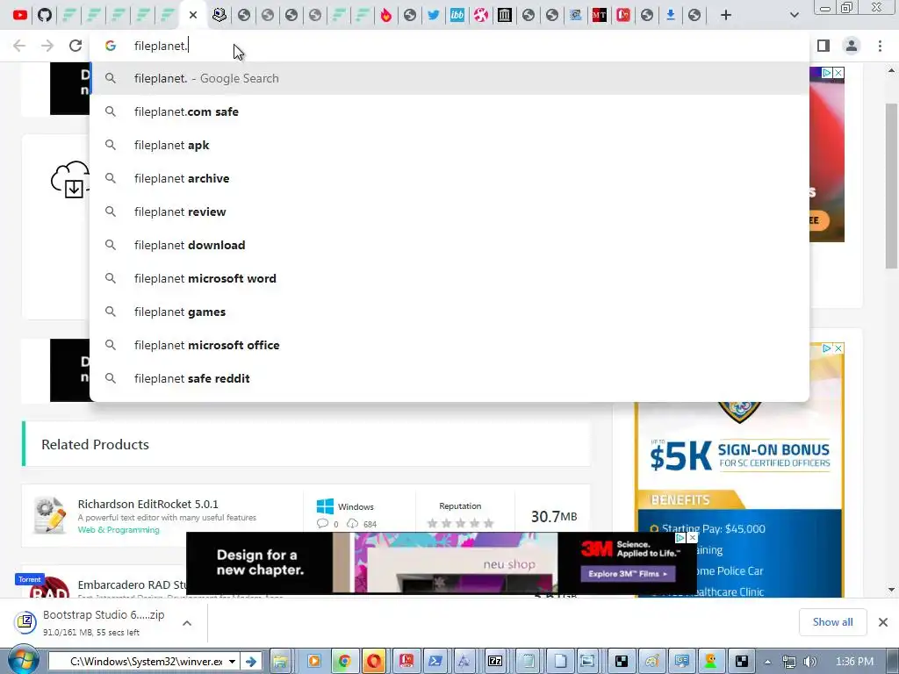This screenshot has width=899, height=674.
Task: Click the 30.7MB file size text
Action: [554, 516]
